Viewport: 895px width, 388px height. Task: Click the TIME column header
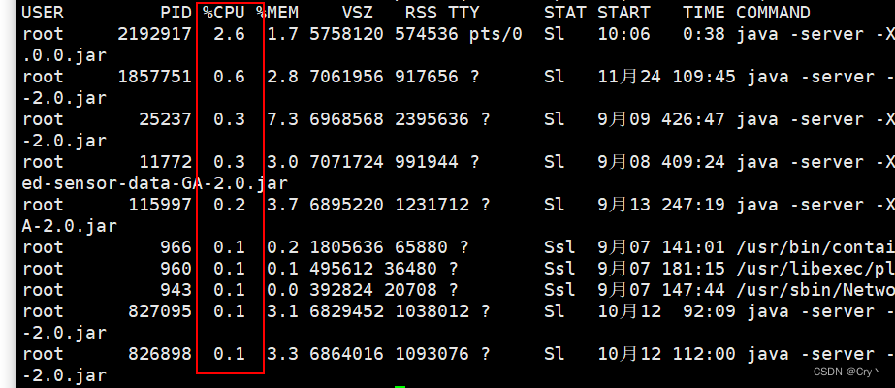703,13
